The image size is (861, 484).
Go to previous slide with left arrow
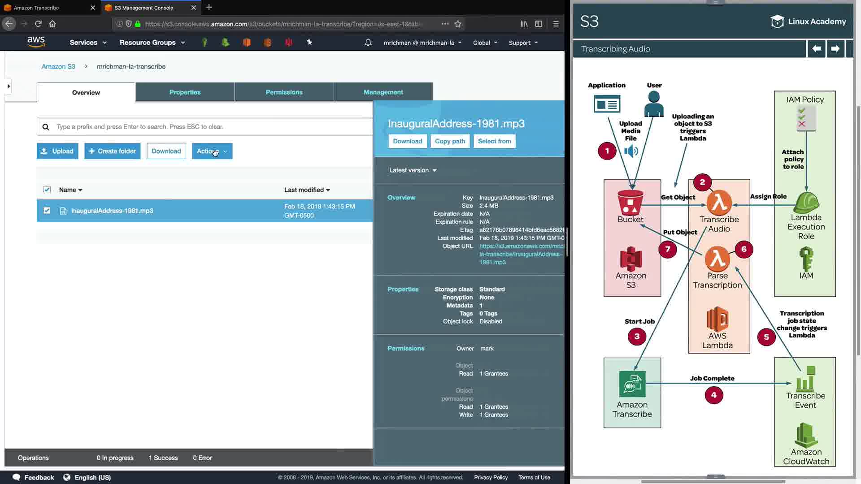click(x=817, y=48)
